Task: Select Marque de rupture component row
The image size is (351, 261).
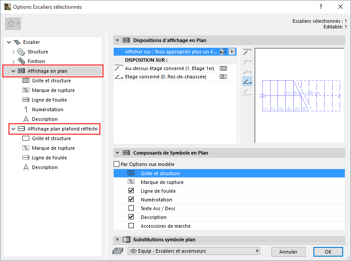Action: point(229,182)
